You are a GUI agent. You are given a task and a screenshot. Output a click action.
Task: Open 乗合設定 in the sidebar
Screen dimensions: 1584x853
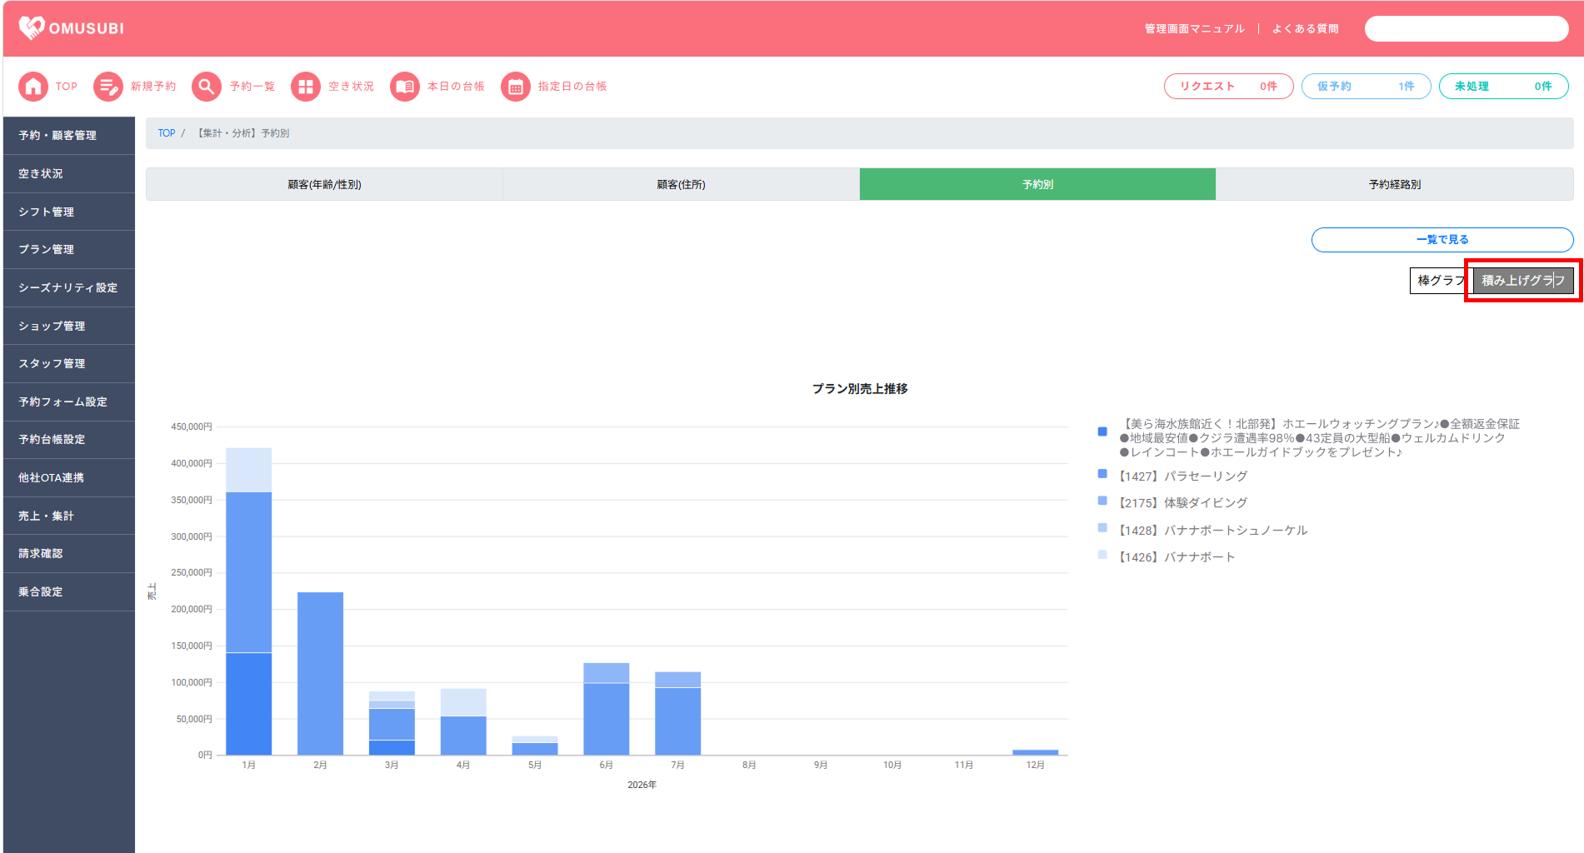point(69,591)
